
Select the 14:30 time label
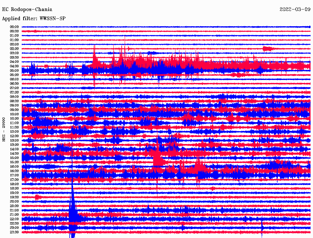[x=14, y=153]
